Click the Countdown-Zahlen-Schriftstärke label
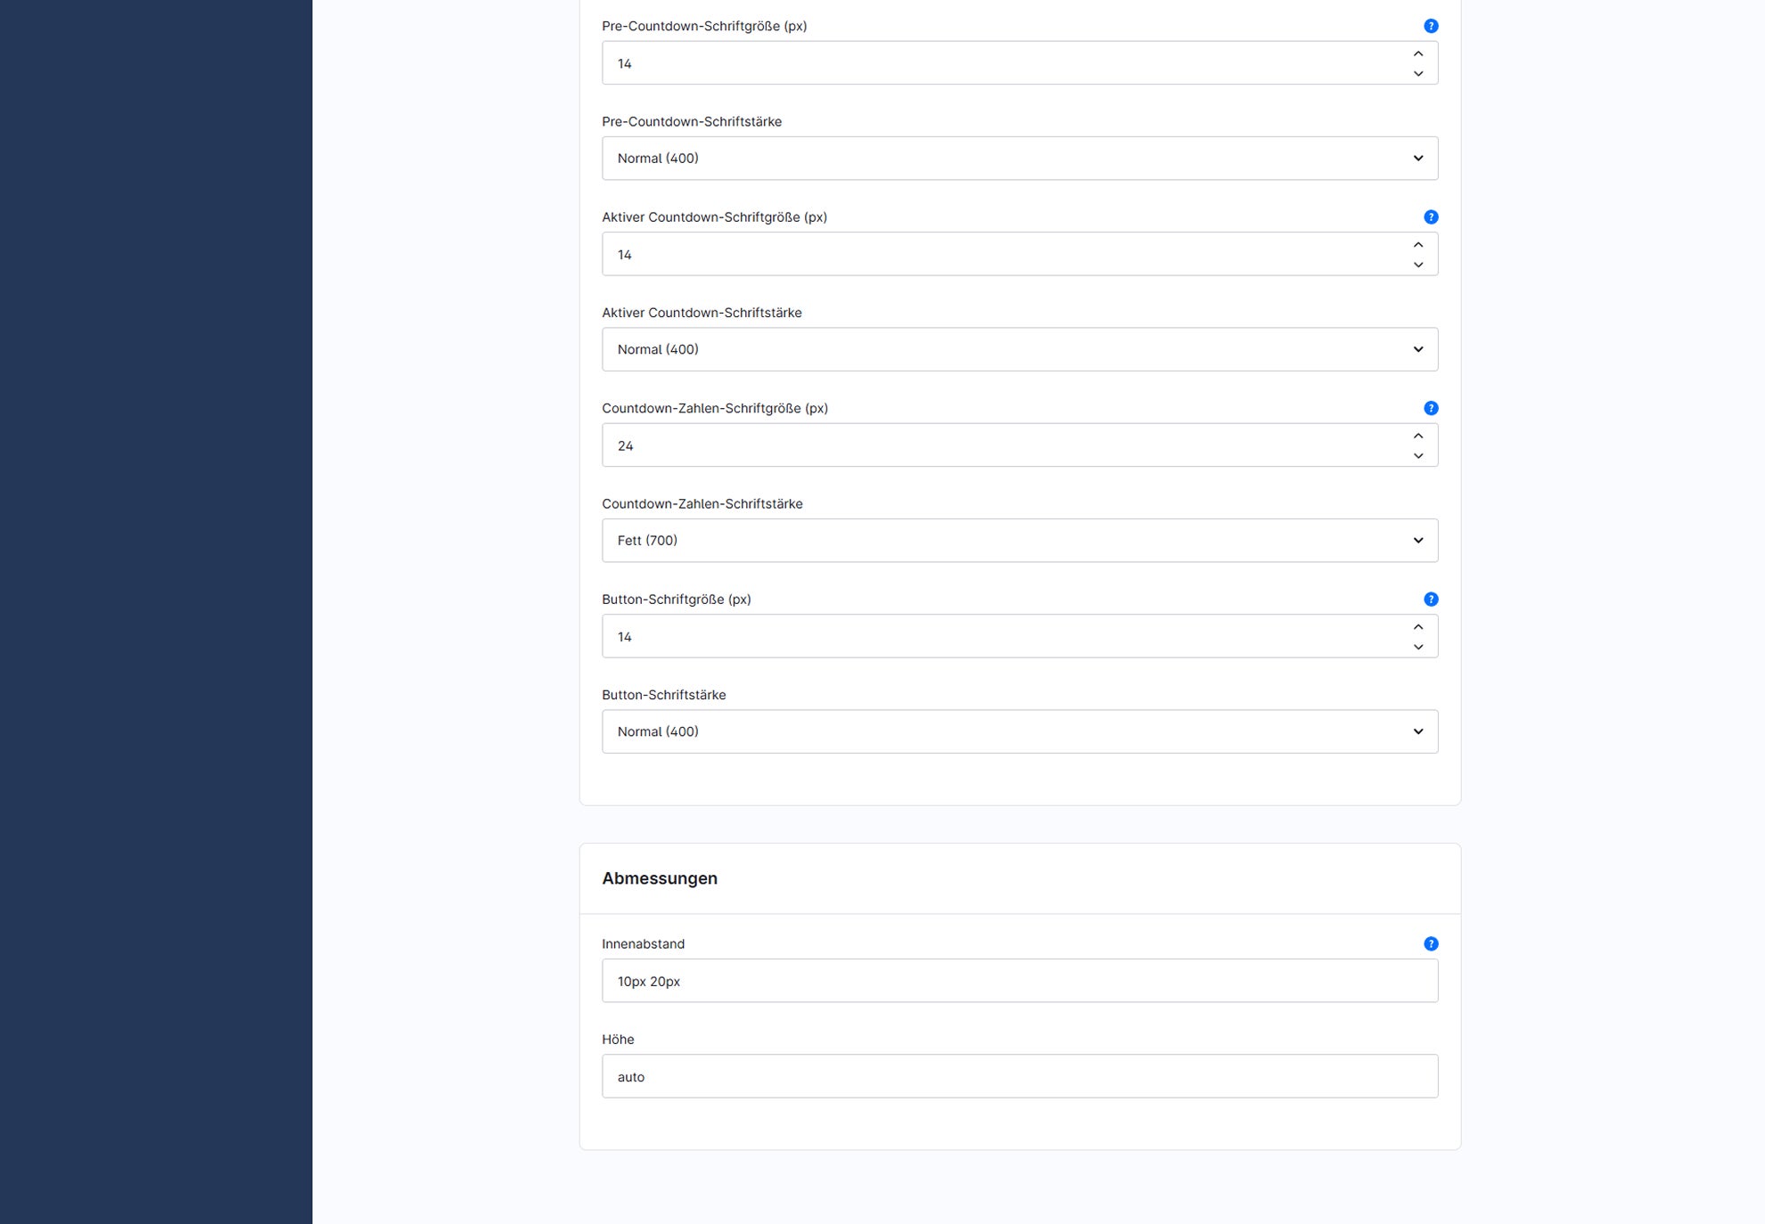 click(x=702, y=503)
